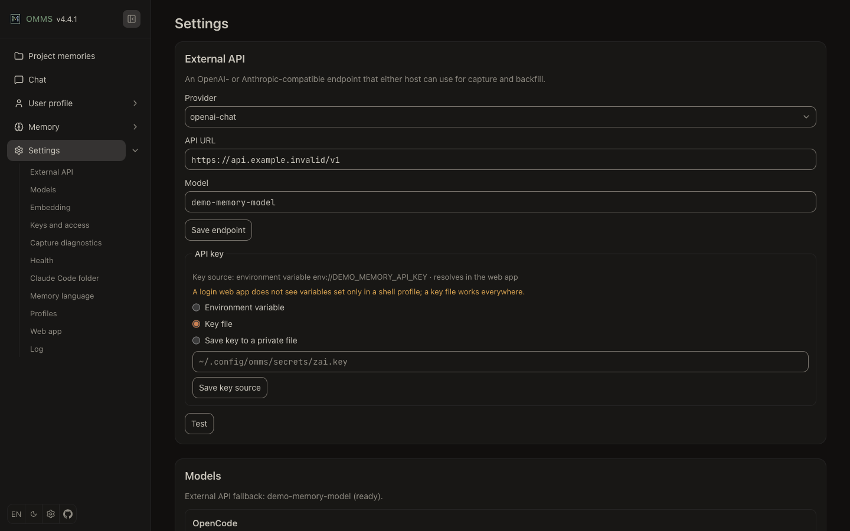Click the Project memories folder icon
Viewport: 850px width, 531px height.
(x=19, y=56)
